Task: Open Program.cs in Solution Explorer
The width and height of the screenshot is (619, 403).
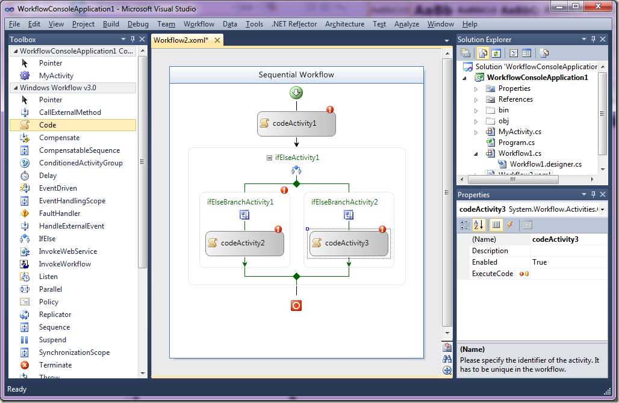Action: click(x=517, y=143)
